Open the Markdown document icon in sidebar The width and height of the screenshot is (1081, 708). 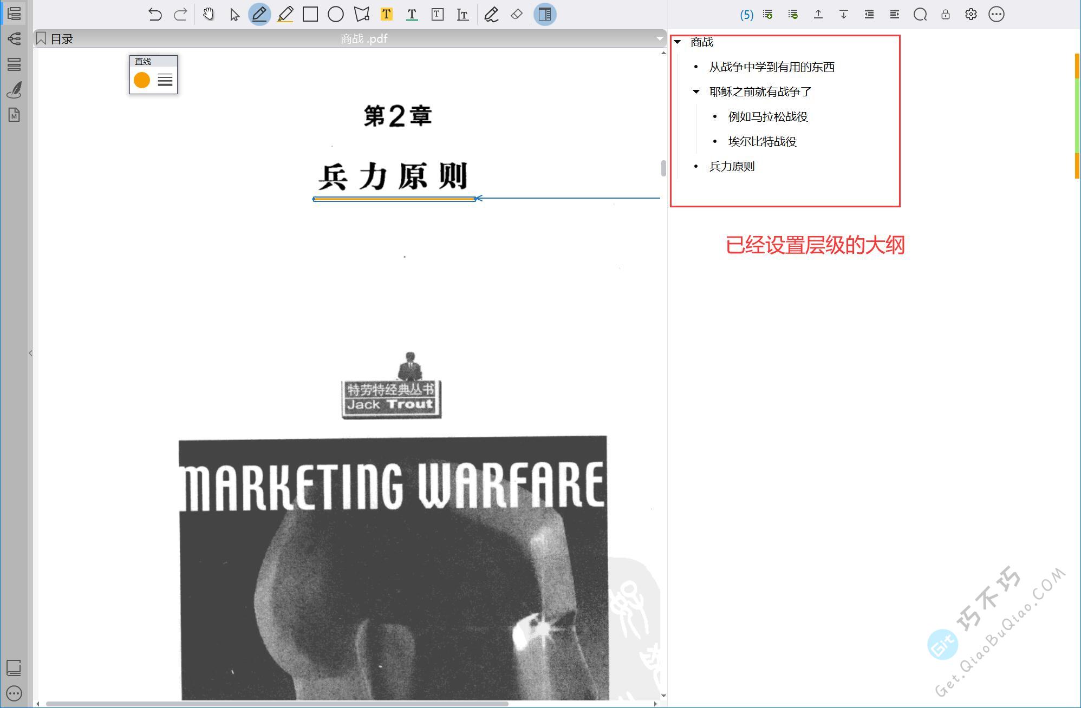point(14,115)
